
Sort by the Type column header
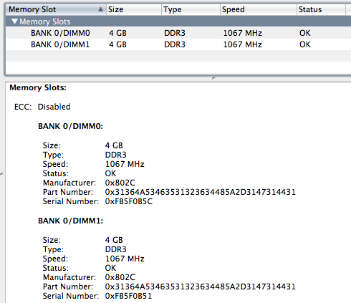coord(191,9)
